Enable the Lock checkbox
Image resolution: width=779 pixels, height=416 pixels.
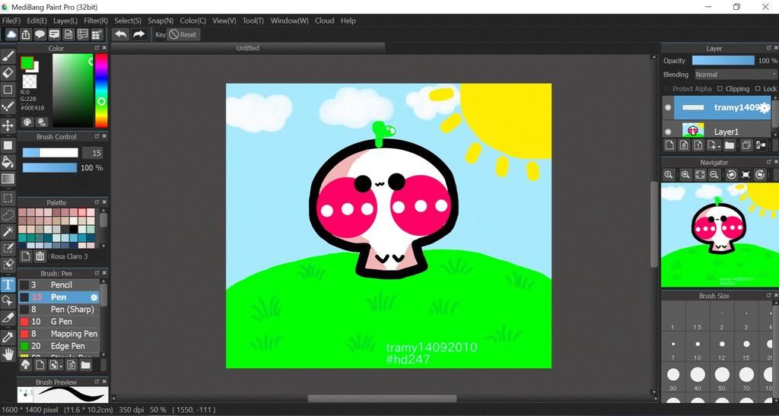pos(758,88)
